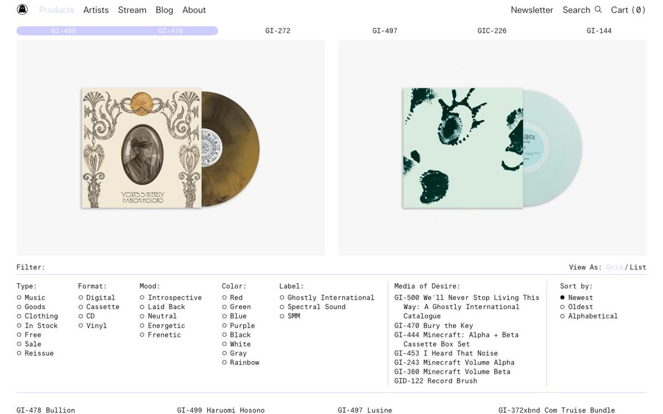Open the GI-499 Haruomi Hosono product
The height and width of the screenshot is (414, 663).
pyautogui.click(x=221, y=410)
